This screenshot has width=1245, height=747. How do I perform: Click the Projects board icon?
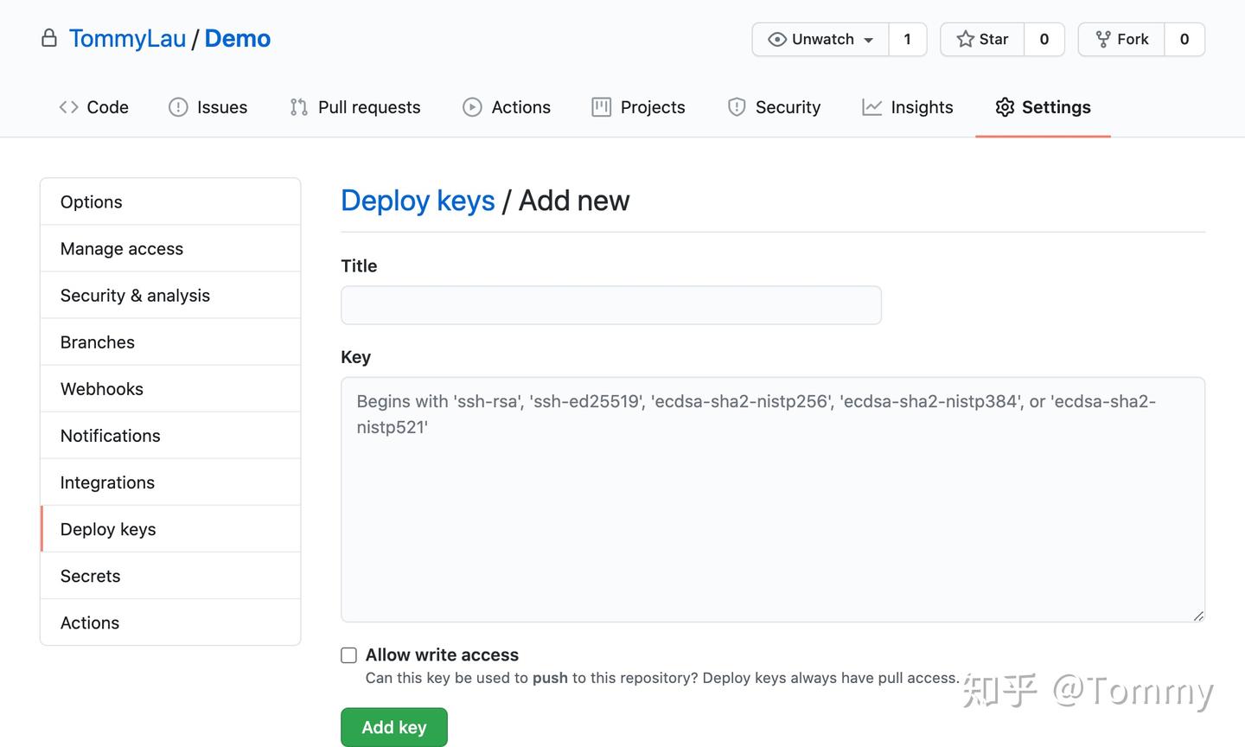coord(601,106)
